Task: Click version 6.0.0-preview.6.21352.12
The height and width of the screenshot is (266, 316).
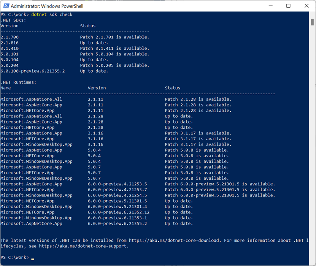Action: click(119, 212)
